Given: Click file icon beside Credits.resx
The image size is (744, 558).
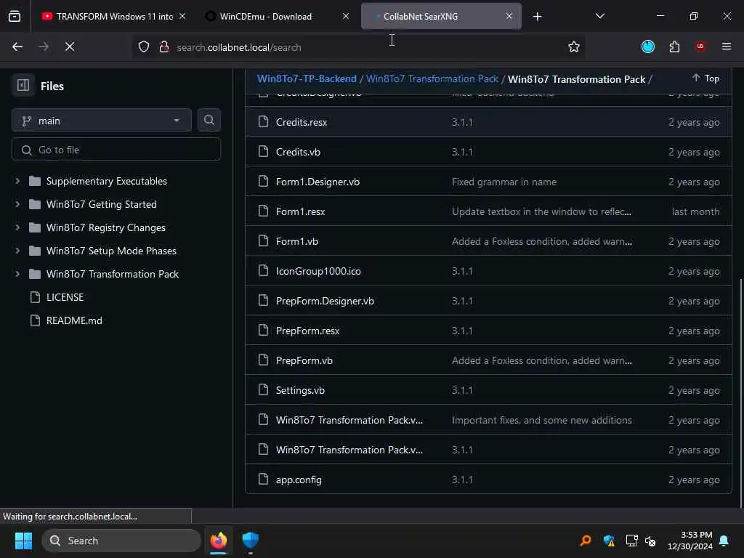Looking at the screenshot, I should [263, 122].
